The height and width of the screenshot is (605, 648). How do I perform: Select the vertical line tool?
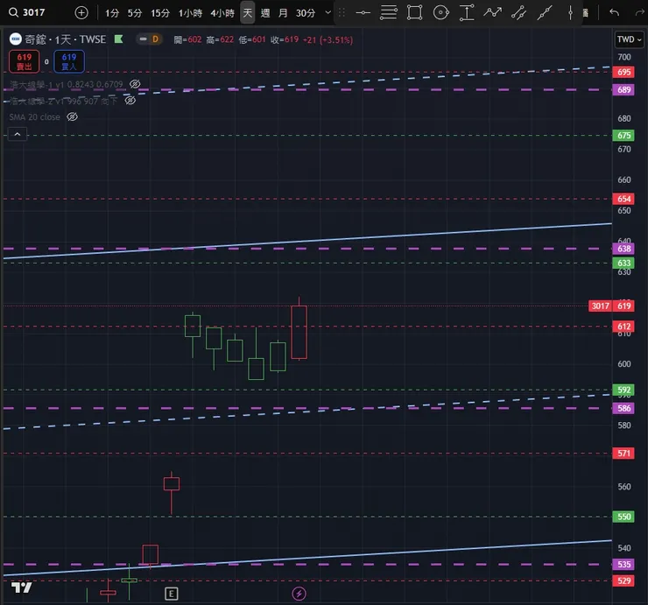(570, 13)
